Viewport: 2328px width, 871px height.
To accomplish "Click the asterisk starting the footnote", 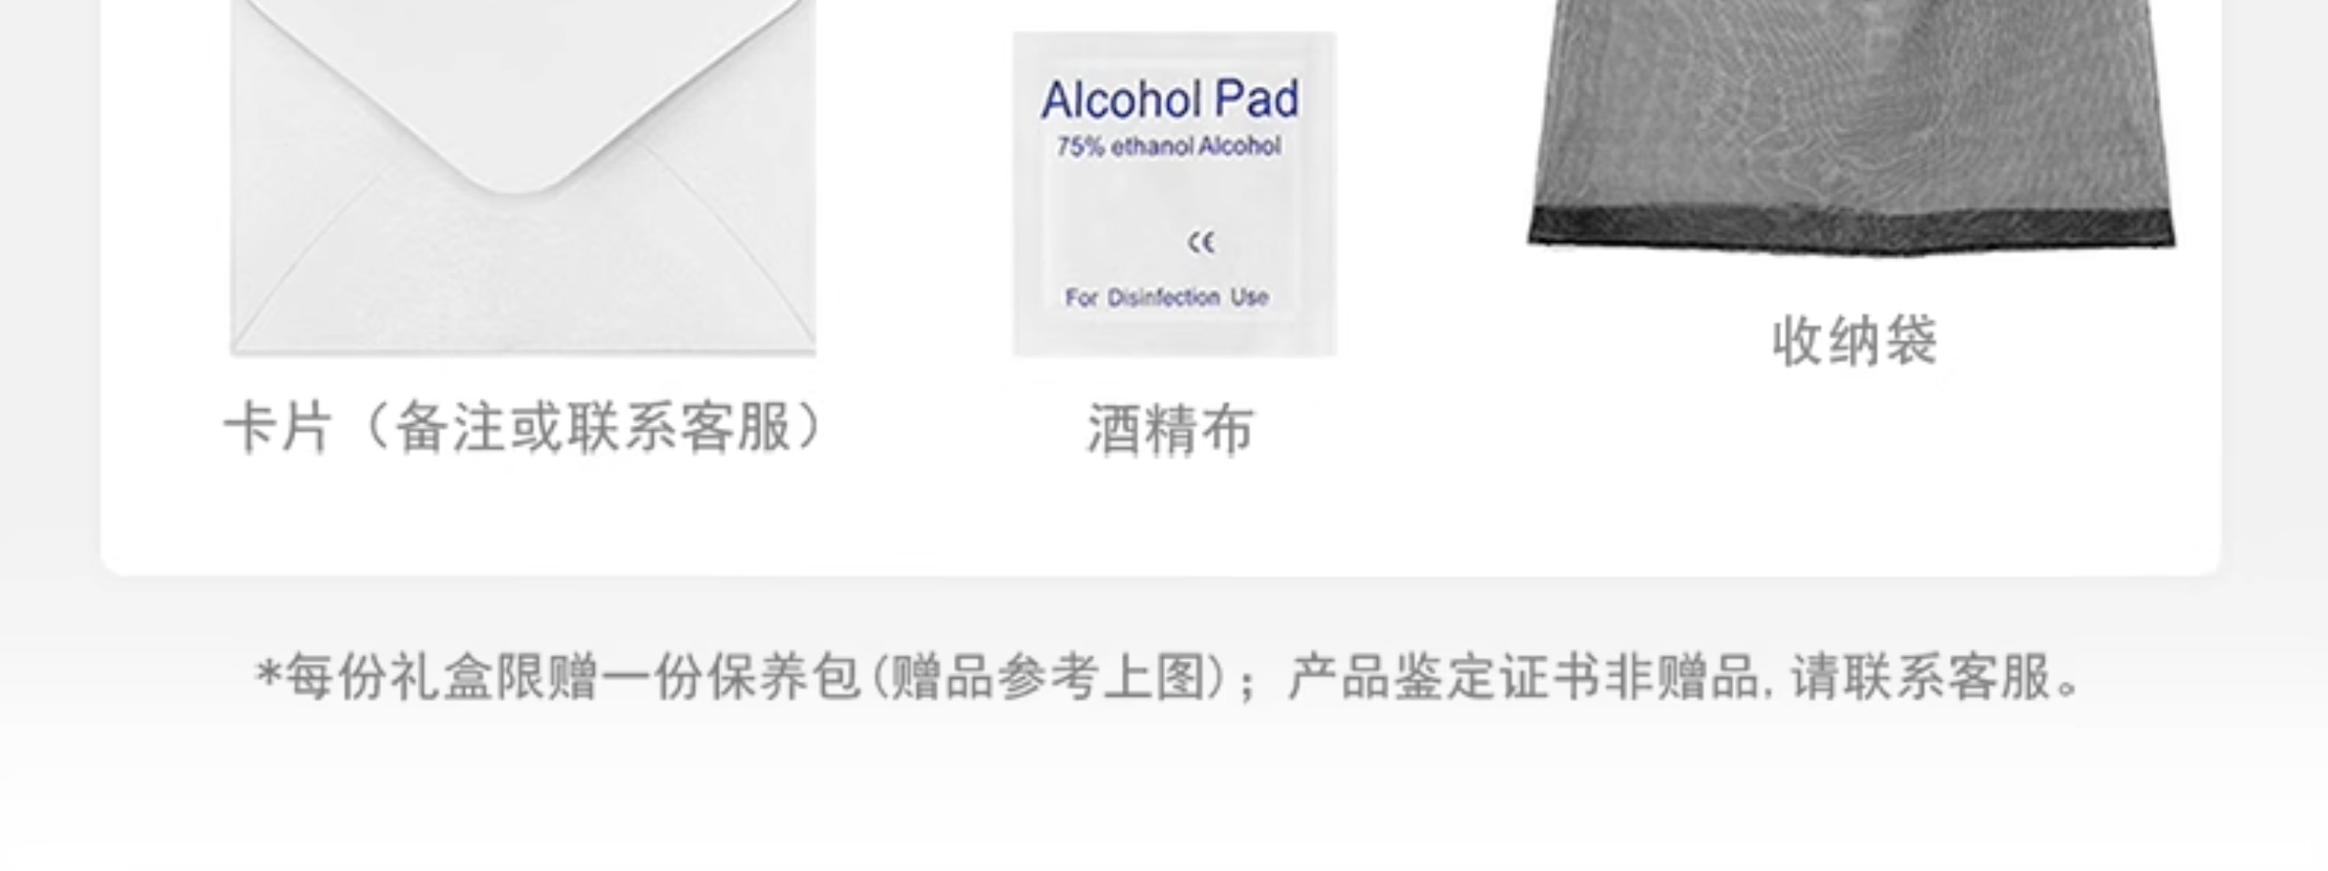I will (269, 674).
